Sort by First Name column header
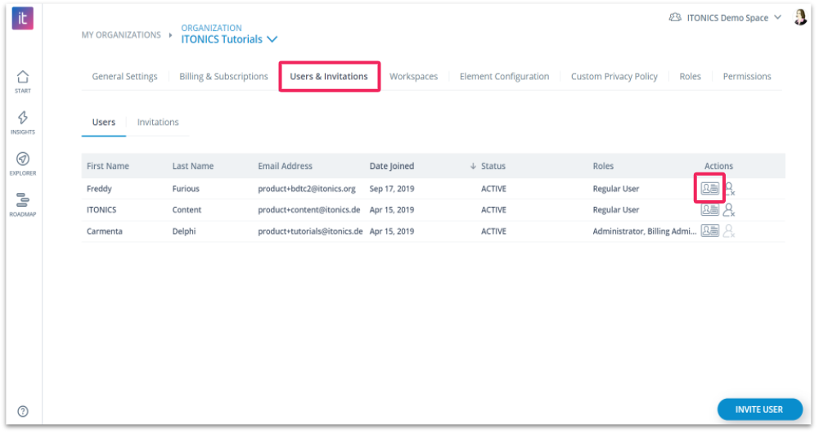 tap(108, 166)
